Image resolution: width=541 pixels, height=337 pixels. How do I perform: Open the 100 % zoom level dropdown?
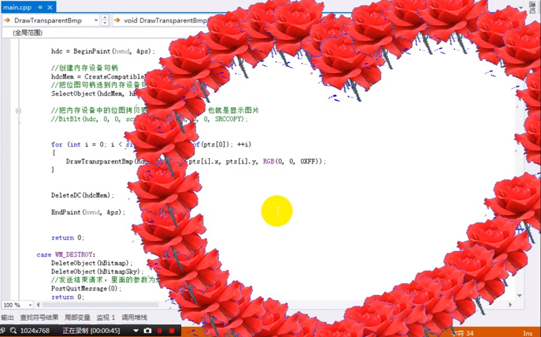pyautogui.click(x=29, y=305)
